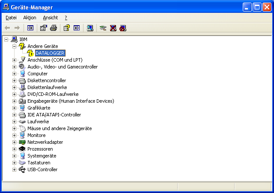
Task: Select the Systemgeräte label
Action: tap(42, 156)
